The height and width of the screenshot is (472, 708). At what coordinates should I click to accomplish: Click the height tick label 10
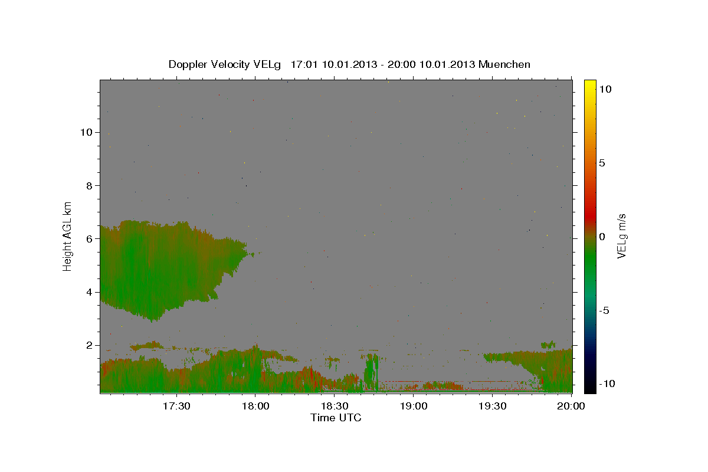88,132
